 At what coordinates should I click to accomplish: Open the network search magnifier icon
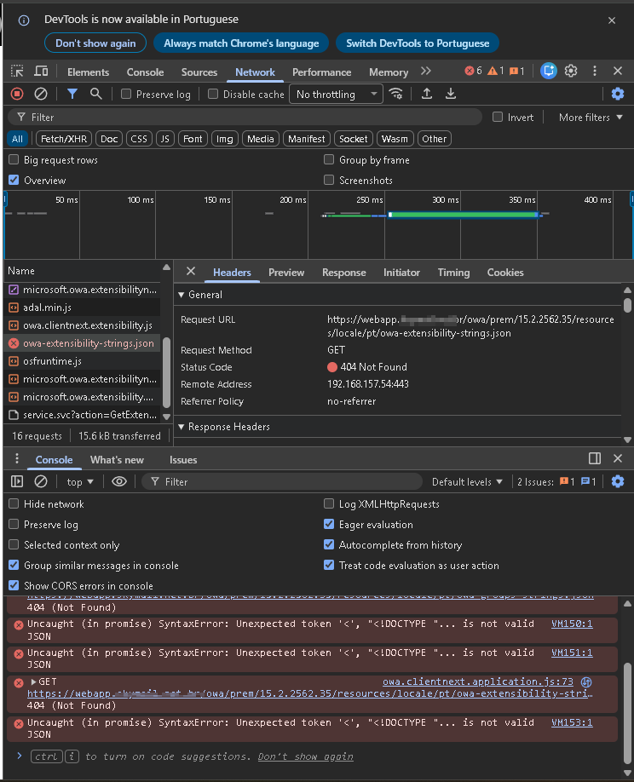pos(96,94)
